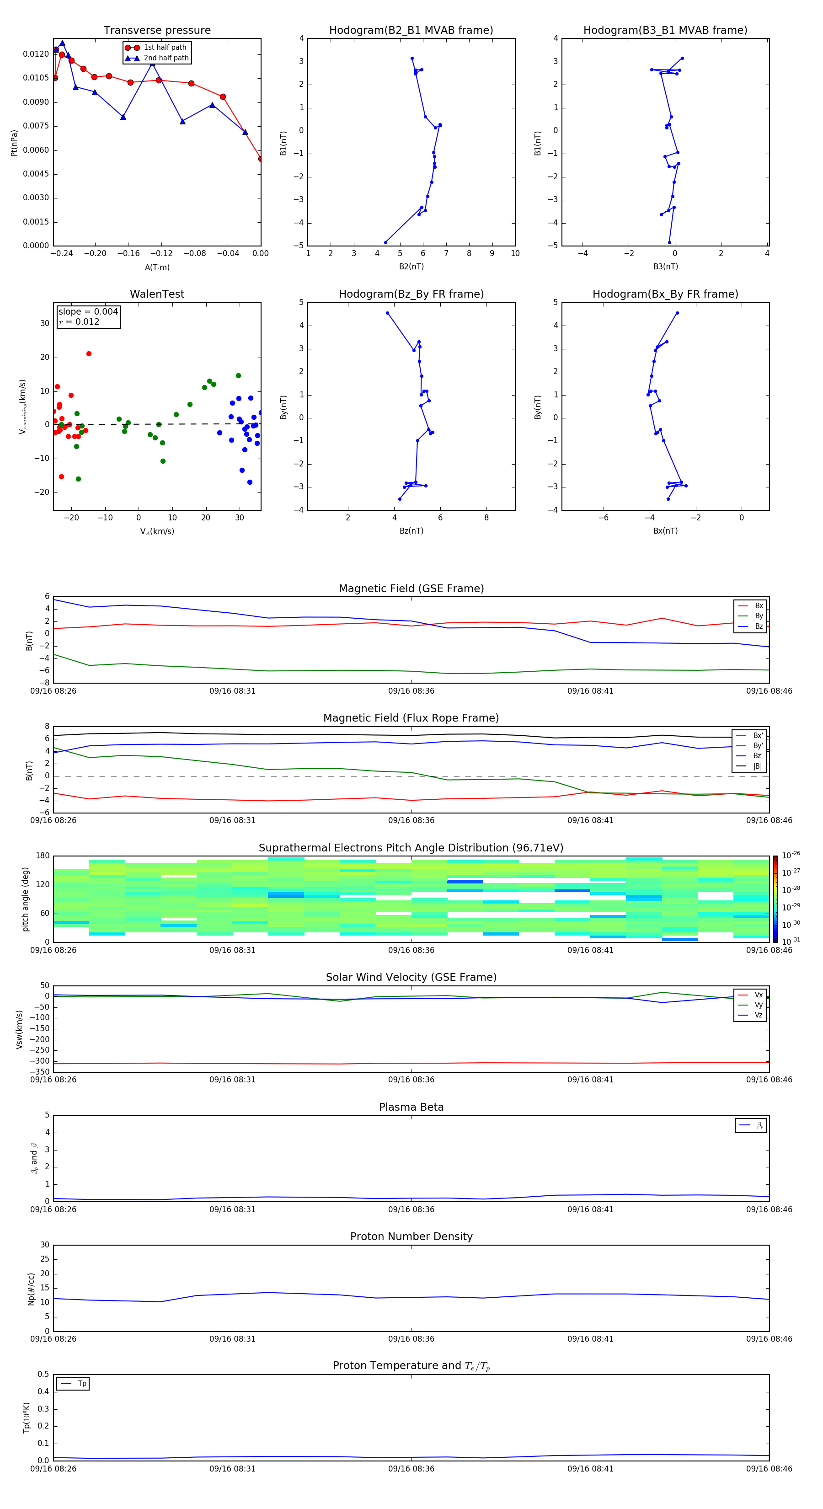
Task: Click the red outlier point in WalenTest near 21
Action: pyautogui.click(x=89, y=354)
